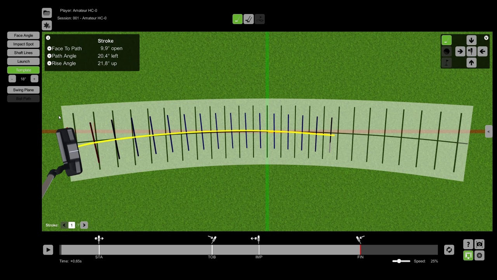This screenshot has width=497, height=280.
Task: Jump to the IMP timeline marker
Action: pyautogui.click(x=259, y=250)
